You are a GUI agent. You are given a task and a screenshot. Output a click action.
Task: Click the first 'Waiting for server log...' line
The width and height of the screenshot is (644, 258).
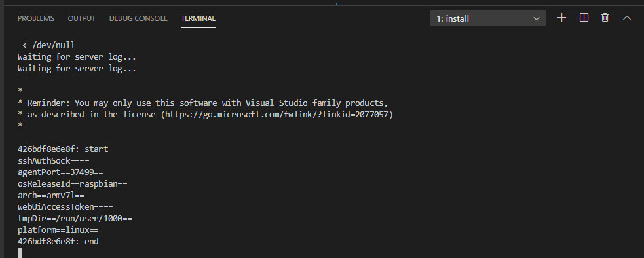click(x=77, y=57)
